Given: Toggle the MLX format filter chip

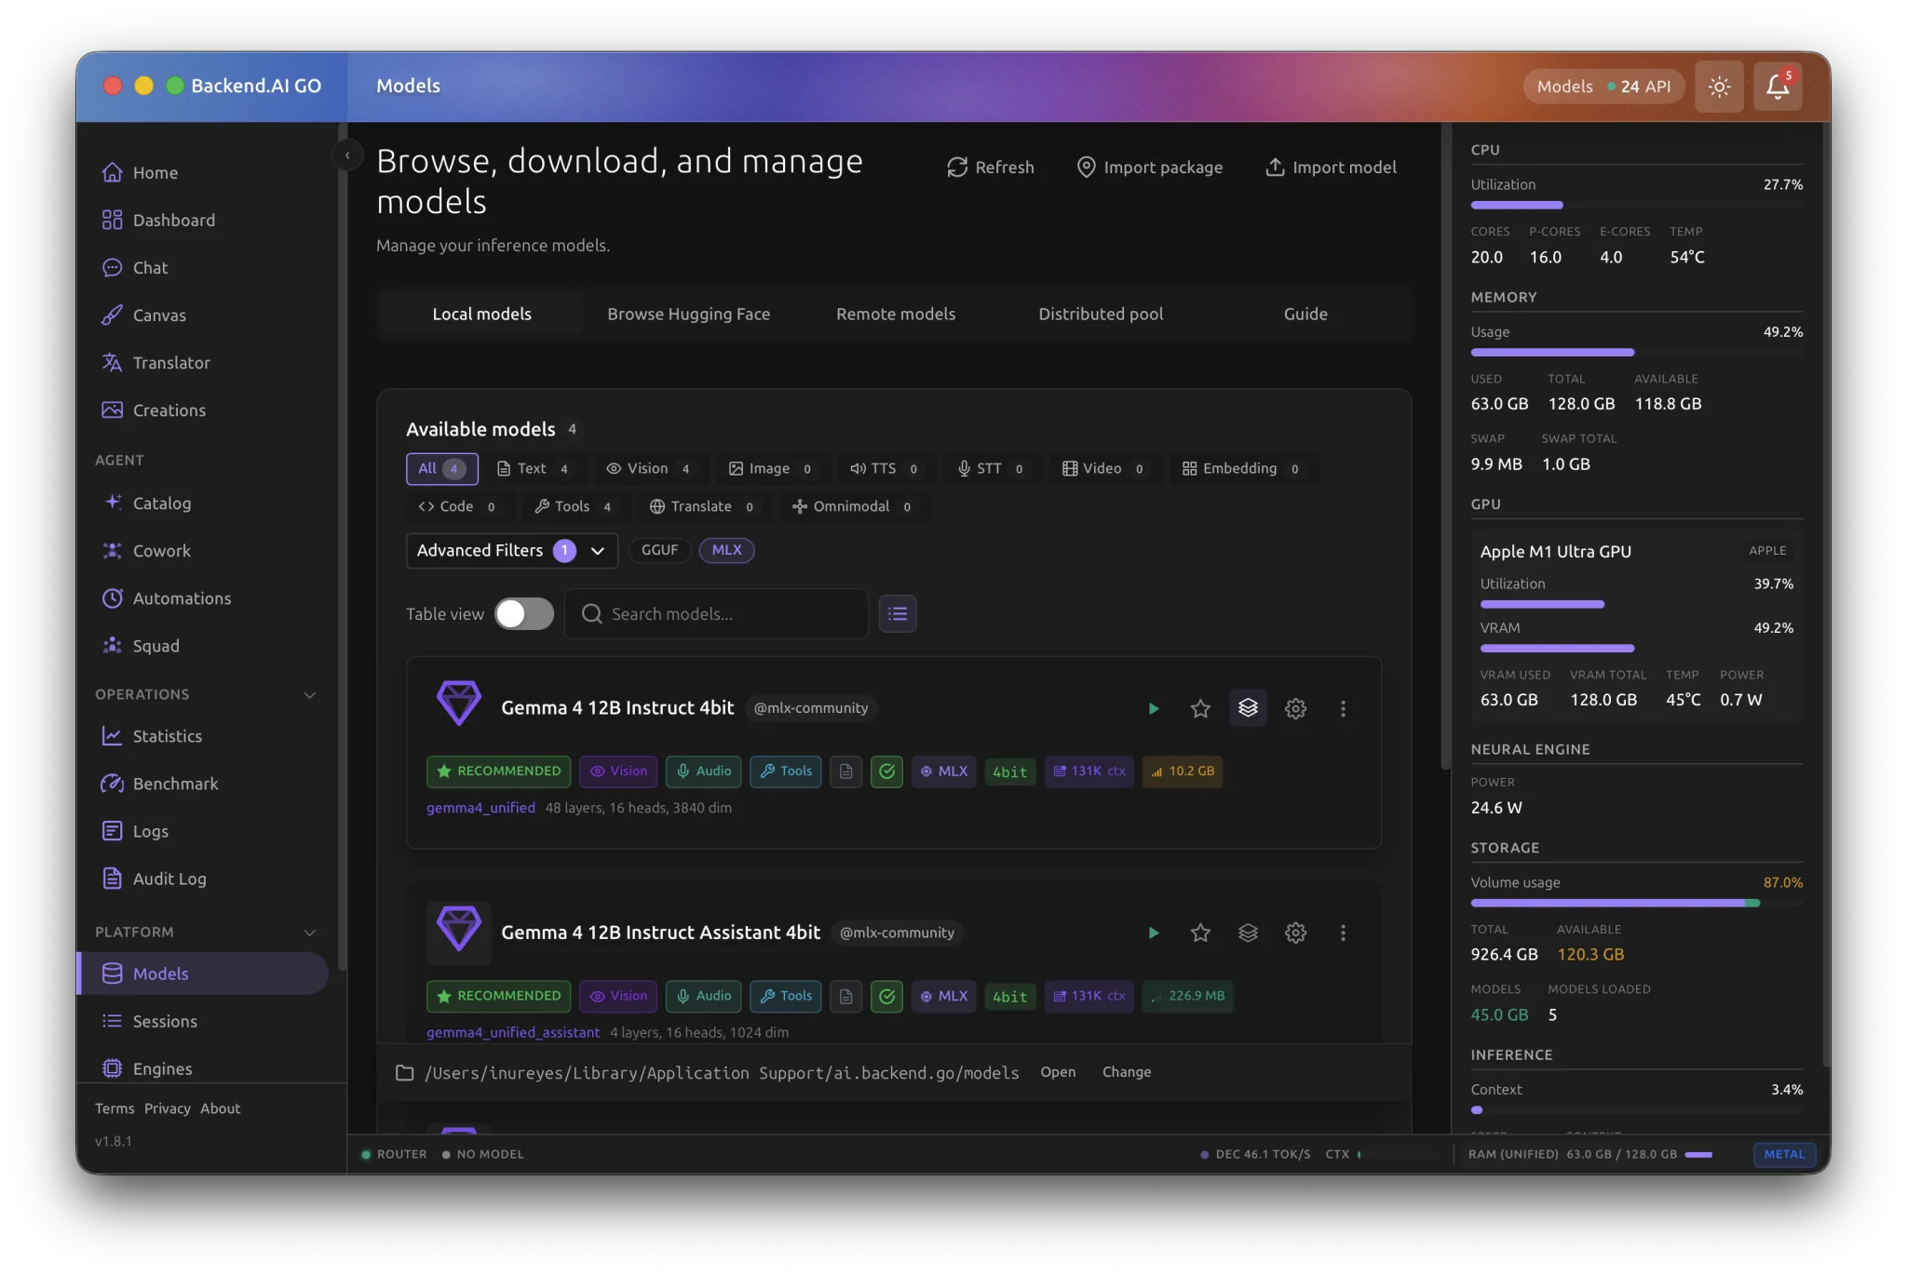Looking at the screenshot, I should 726,550.
